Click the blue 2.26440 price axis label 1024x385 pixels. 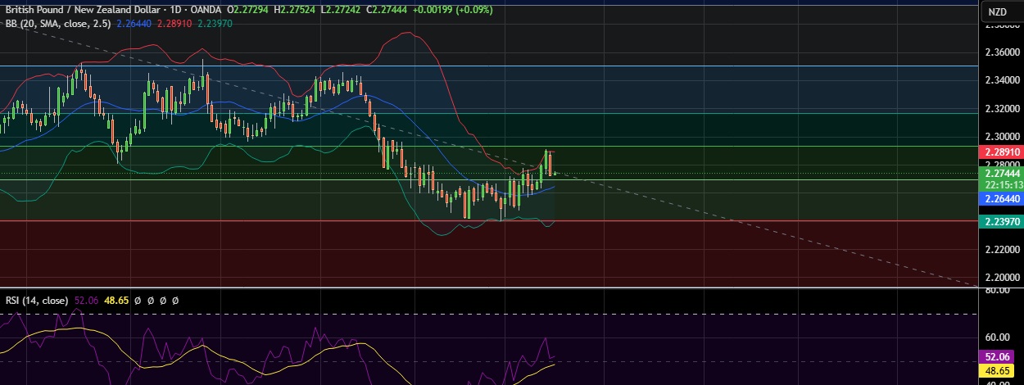(x=1002, y=198)
